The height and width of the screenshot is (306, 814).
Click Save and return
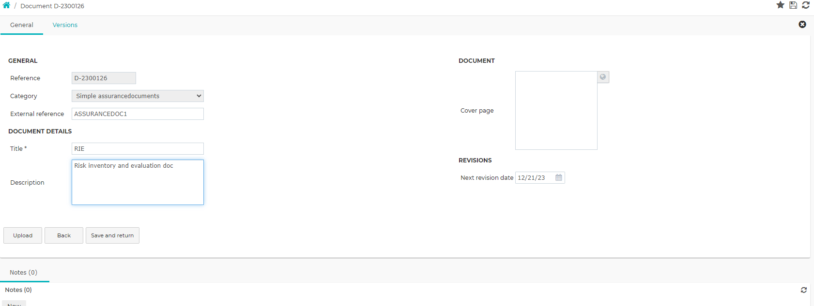[112, 235]
